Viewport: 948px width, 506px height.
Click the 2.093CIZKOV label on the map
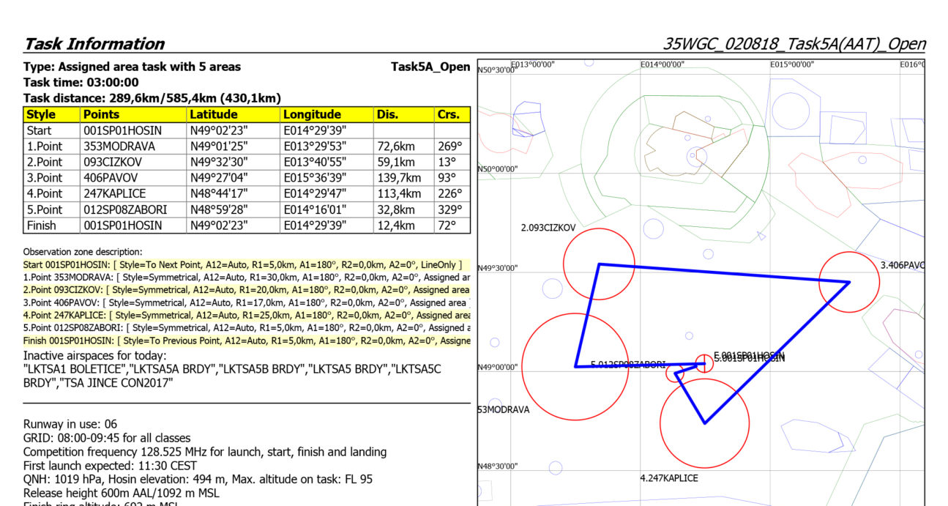coord(548,228)
